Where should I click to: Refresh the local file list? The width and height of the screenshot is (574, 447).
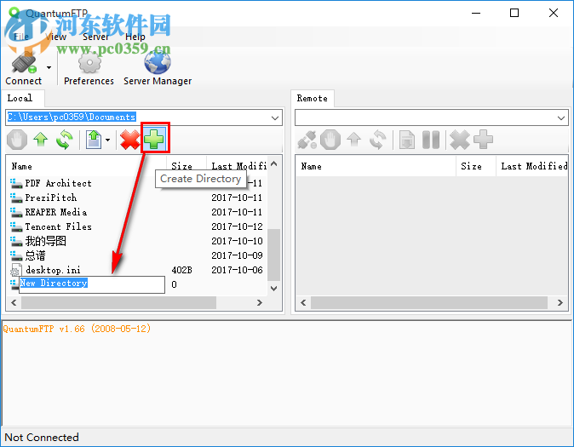pos(65,140)
